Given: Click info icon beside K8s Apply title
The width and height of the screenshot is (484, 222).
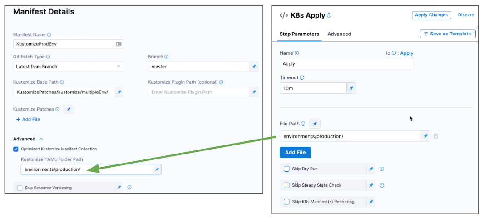Looking at the screenshot, I should (329, 15).
